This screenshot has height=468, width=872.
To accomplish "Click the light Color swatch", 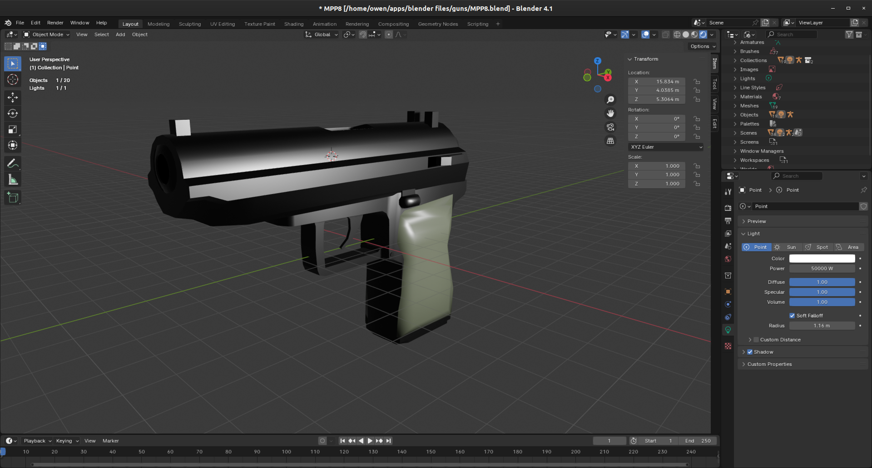I will 822,258.
